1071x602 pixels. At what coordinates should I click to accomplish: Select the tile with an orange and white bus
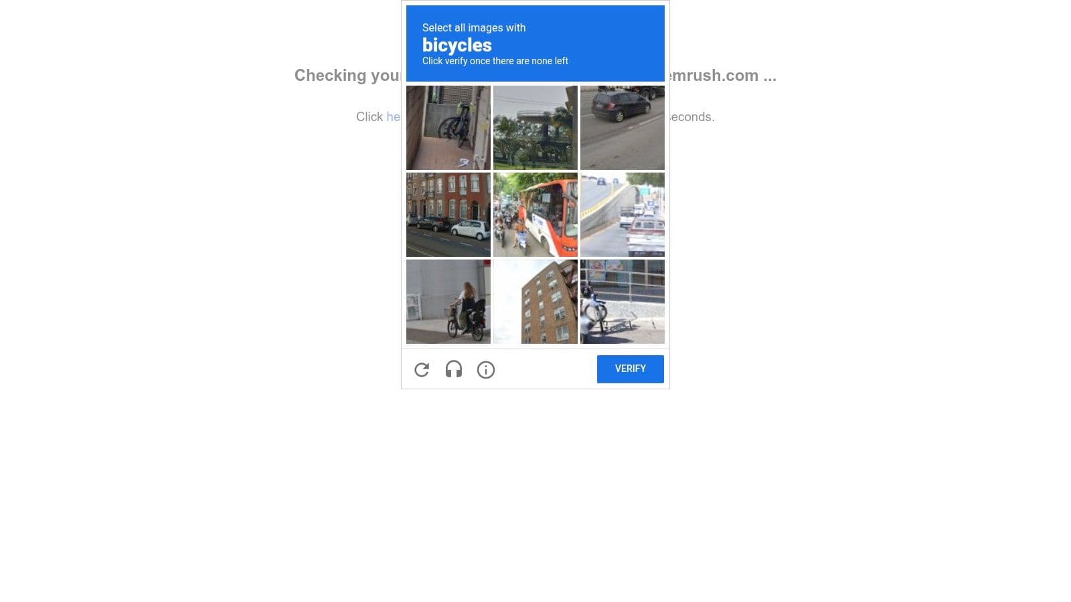coord(535,215)
